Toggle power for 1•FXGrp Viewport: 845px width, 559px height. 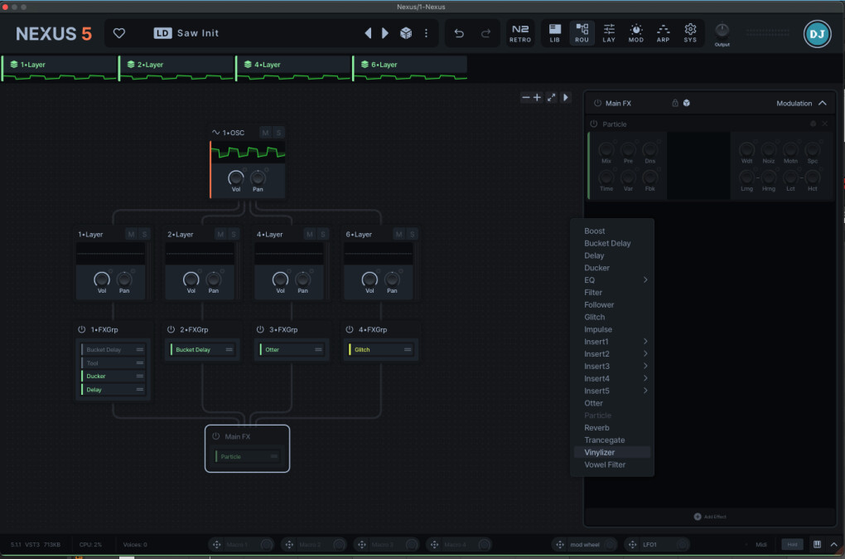click(x=82, y=329)
